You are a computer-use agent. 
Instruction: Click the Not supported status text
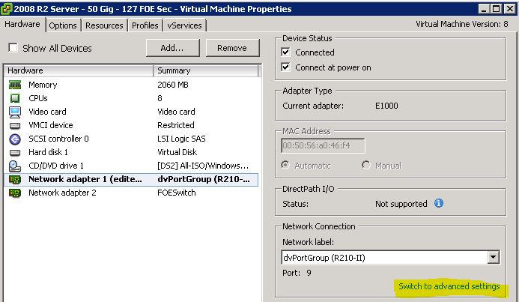(x=401, y=204)
